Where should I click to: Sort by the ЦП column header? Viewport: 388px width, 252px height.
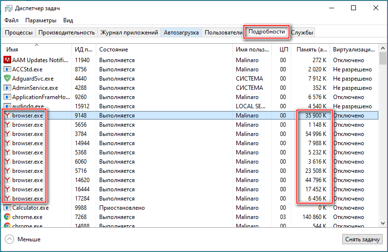284,50
